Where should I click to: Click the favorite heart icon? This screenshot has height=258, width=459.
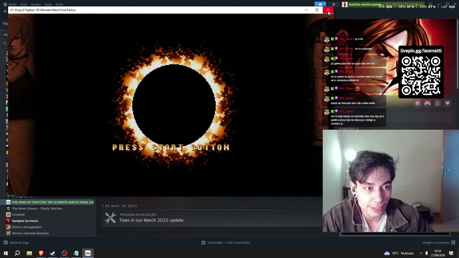448,104
